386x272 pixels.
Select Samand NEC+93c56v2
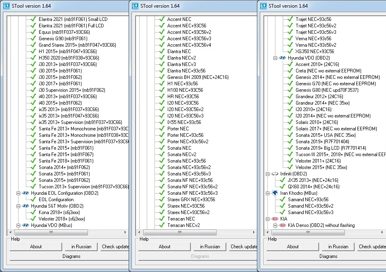click(x=311, y=206)
